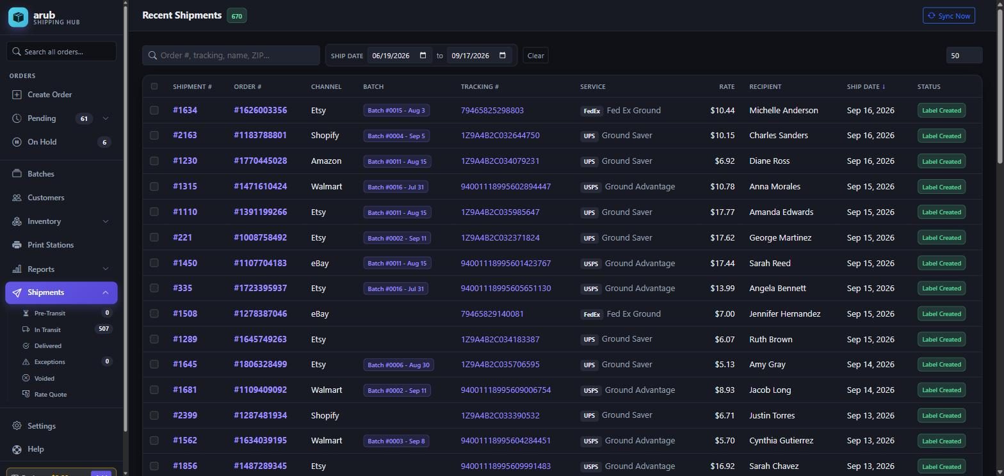Image resolution: width=1004 pixels, height=476 pixels.
Task: Click the Voided circle-x icon
Action: [x=26, y=379]
